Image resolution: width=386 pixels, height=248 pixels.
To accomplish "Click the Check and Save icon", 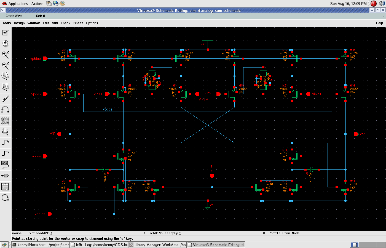I will coord(5,33).
